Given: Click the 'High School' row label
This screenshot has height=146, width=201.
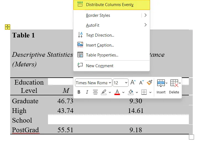Looking at the screenshot, I should click(x=22, y=115).
